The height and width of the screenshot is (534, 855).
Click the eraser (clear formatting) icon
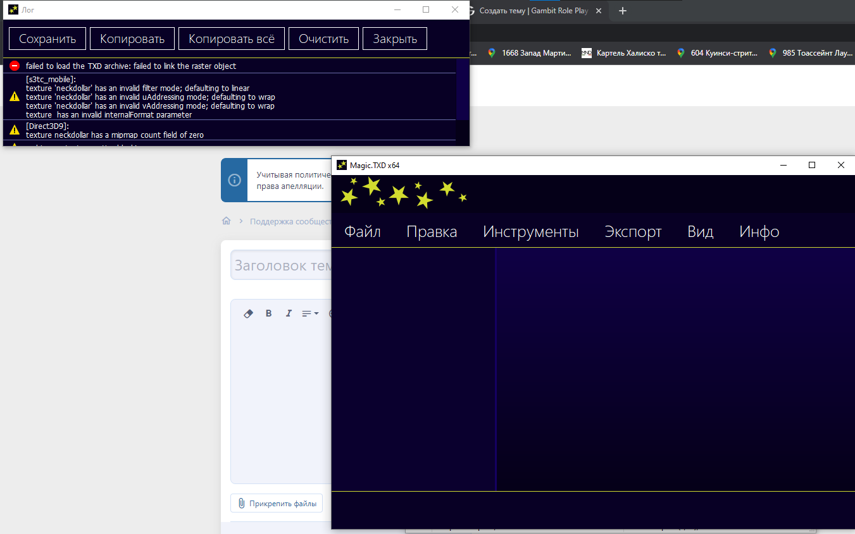click(x=248, y=313)
